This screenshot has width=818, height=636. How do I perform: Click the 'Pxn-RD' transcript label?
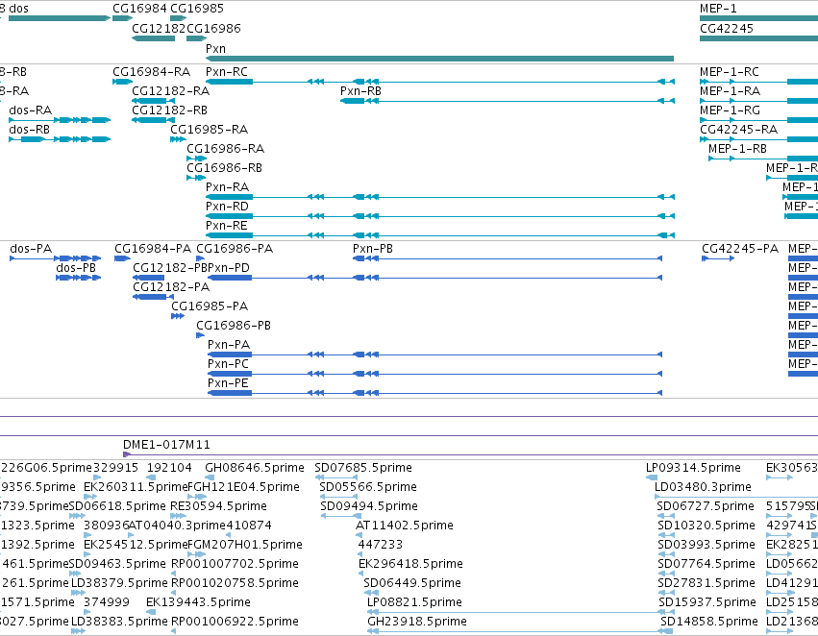click(228, 207)
